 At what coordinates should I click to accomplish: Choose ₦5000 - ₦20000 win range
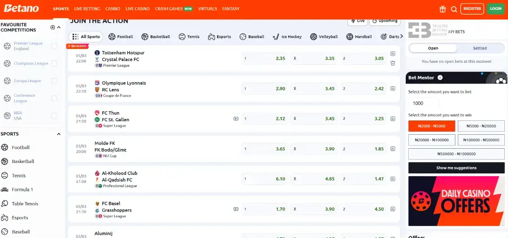pos(481,126)
